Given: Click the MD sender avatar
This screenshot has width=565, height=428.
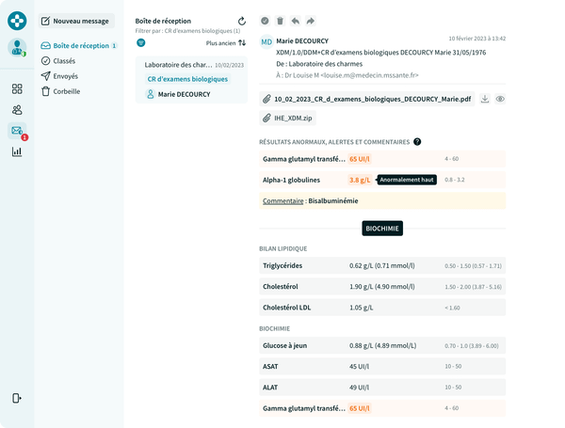Looking at the screenshot, I should (266, 41).
